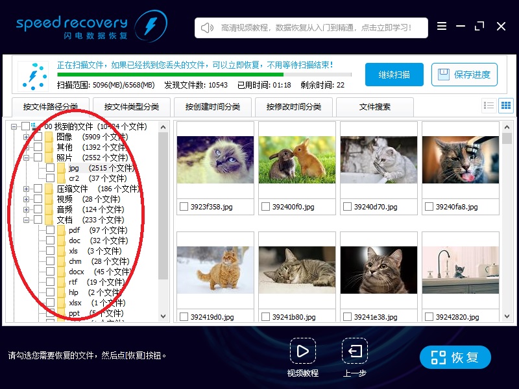
Task: Switch to the 按文件类型分类 tab
Action: pos(130,106)
